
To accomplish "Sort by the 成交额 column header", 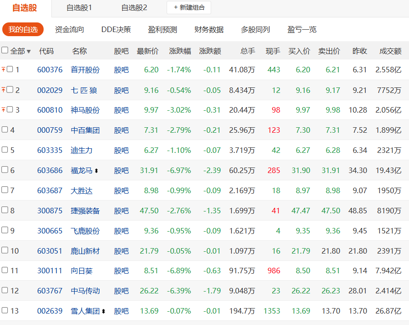I will pyautogui.click(x=390, y=51).
